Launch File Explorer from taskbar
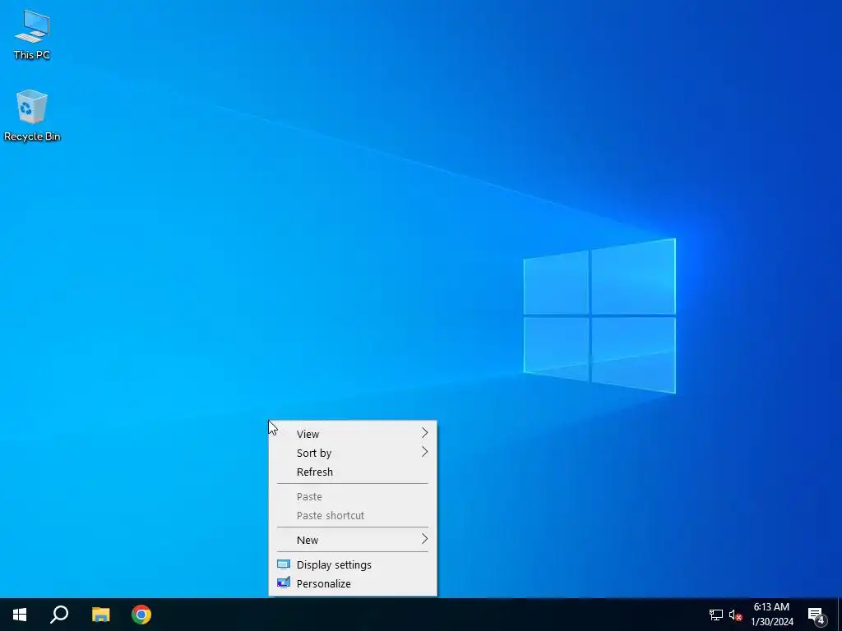Viewport: 842px width, 631px height. pos(100,615)
